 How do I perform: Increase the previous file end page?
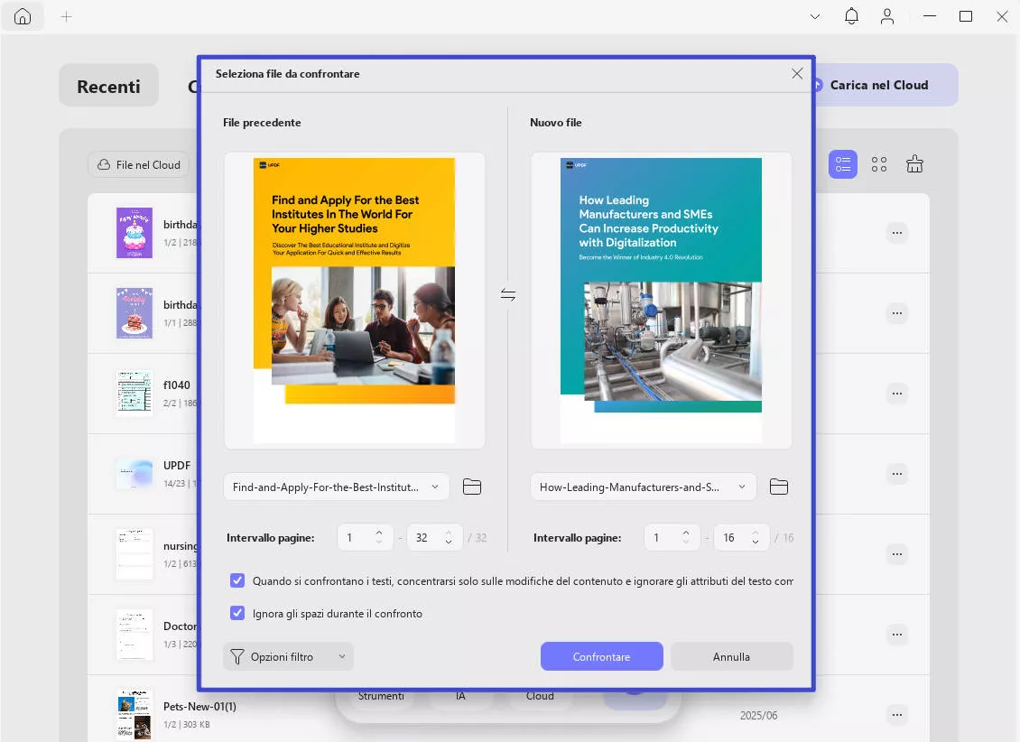449,533
